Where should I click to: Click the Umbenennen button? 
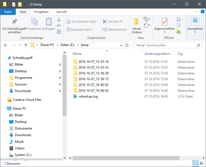(x=115, y=29)
